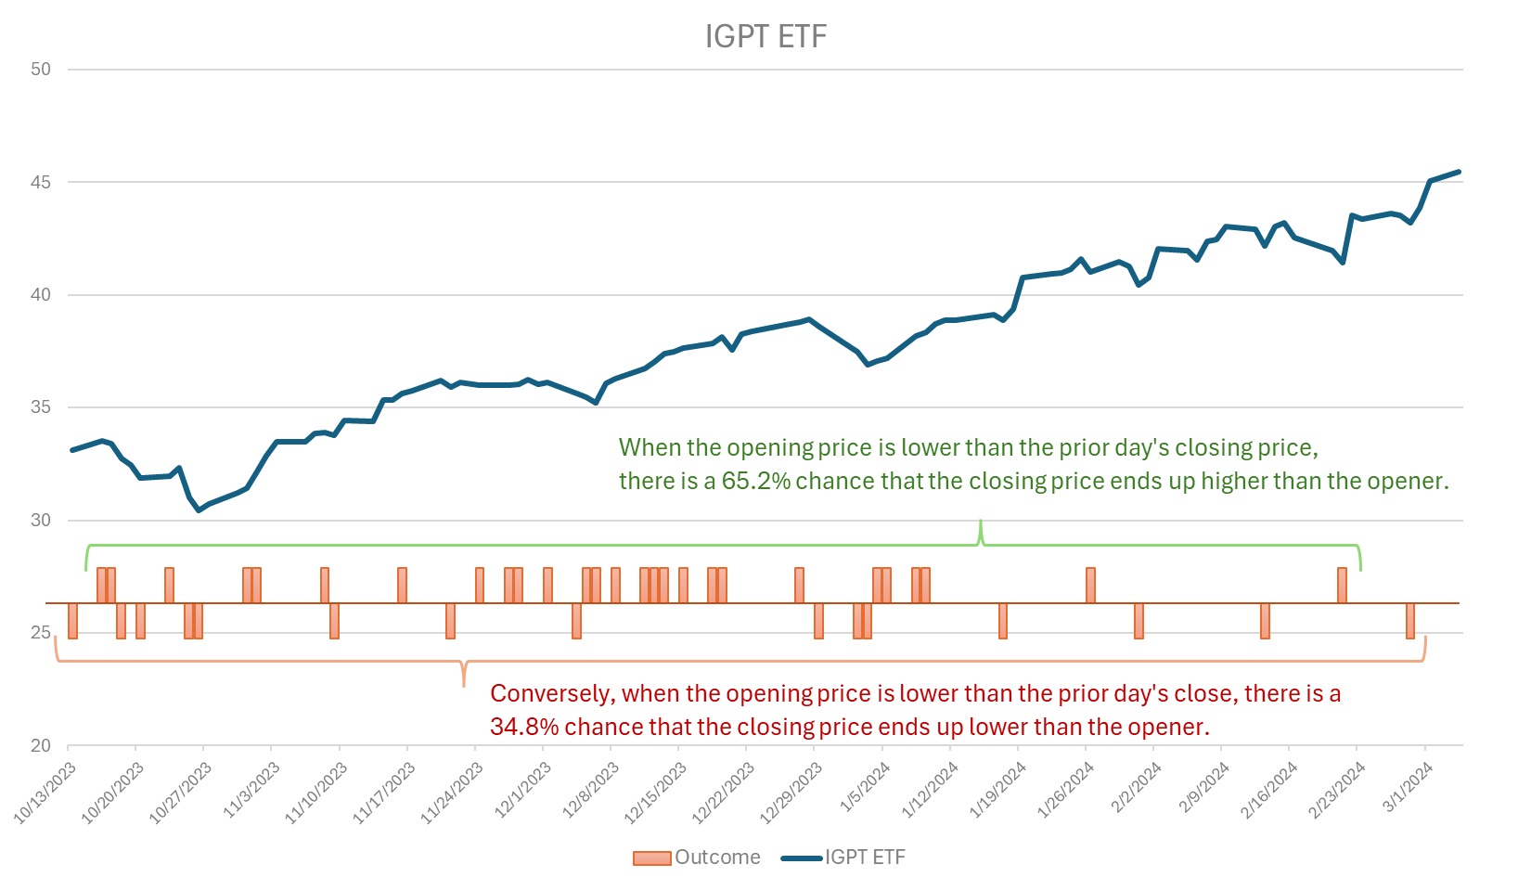1531x890 pixels.
Task: Click the 45 value axis label
Action: 41,182
